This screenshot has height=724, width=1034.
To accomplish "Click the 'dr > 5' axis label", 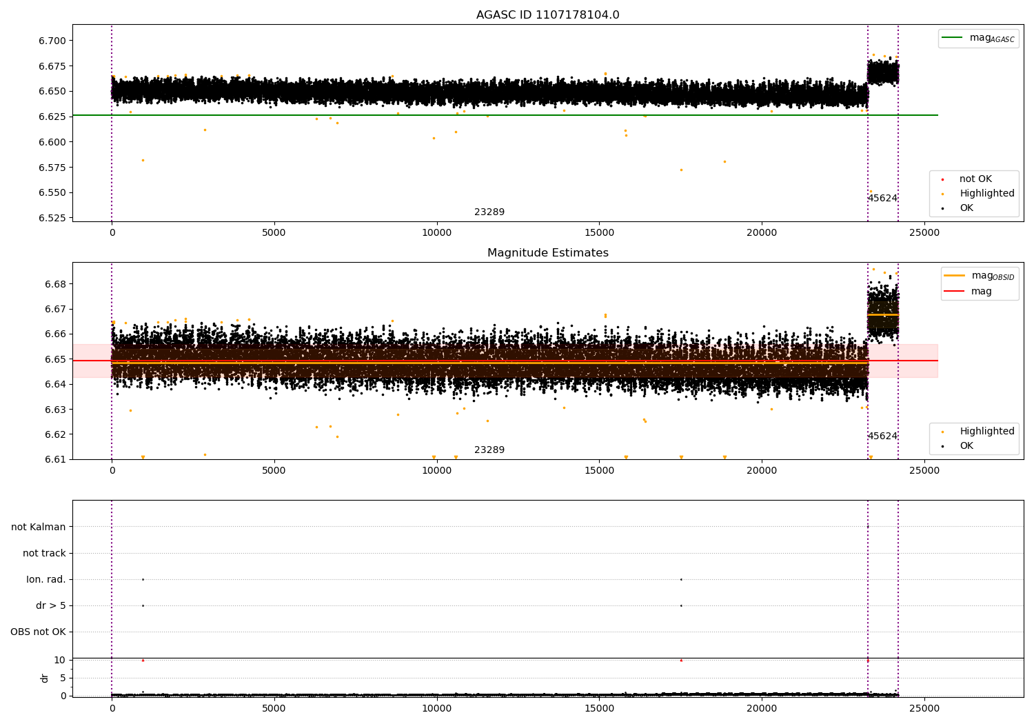I will click(51, 605).
